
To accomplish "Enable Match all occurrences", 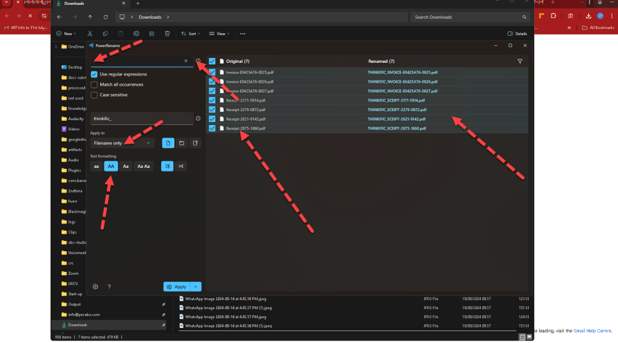I will (x=94, y=85).
